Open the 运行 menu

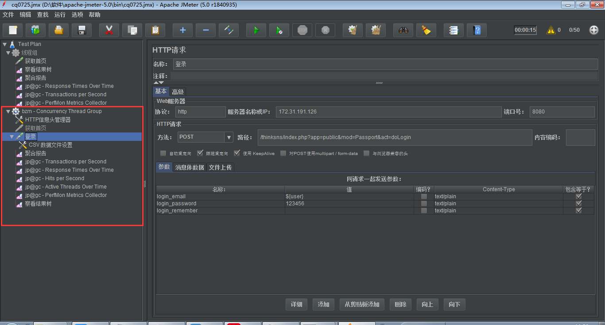click(60, 15)
